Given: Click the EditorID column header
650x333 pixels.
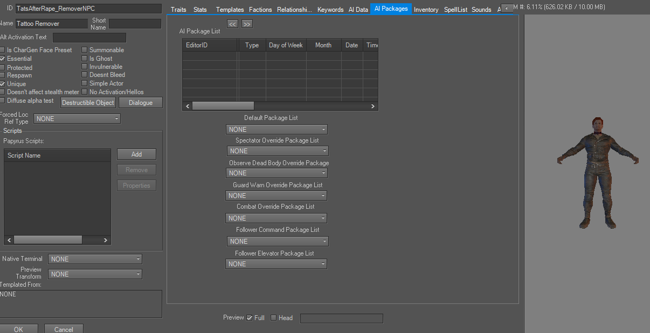Looking at the screenshot, I should click(x=210, y=45).
